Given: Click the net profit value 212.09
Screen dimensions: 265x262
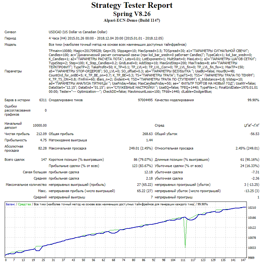Looking at the screenshot, I should 41,134.
